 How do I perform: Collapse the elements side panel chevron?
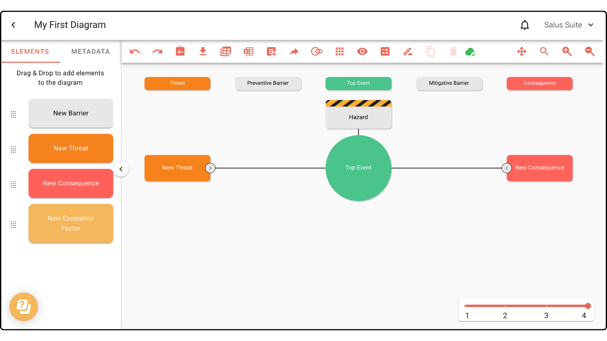(121, 169)
